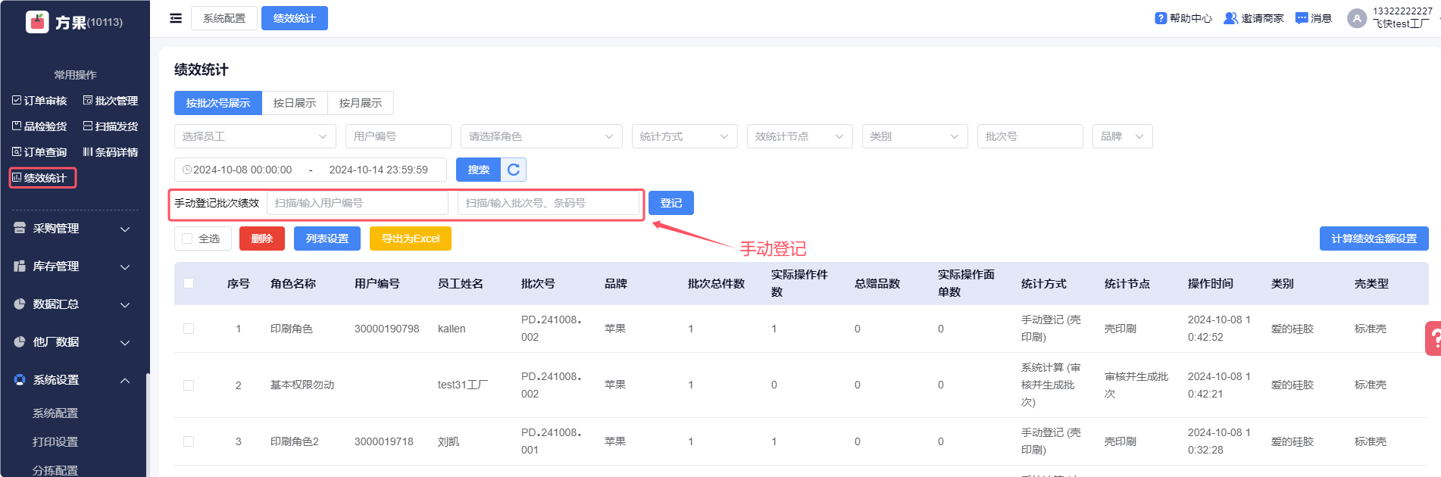Click the refresh icon beside 搜索
Screen dimensions: 1441x477
coord(514,170)
